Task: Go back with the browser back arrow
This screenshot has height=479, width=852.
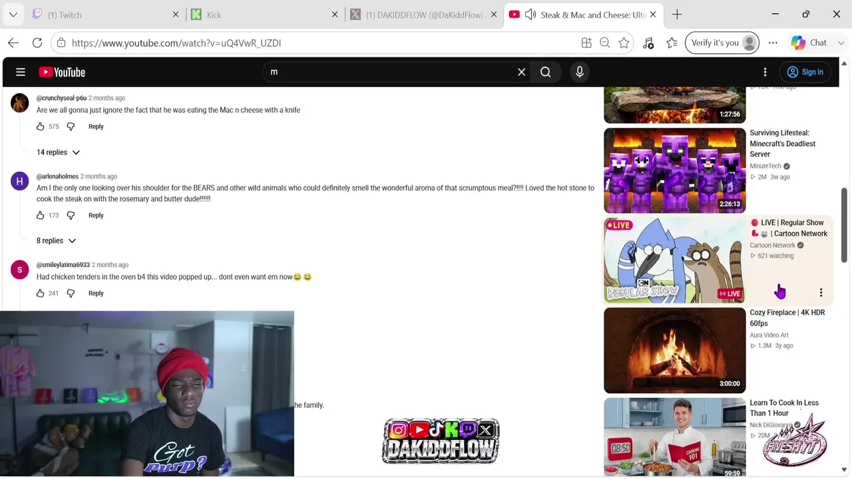Action: point(13,43)
